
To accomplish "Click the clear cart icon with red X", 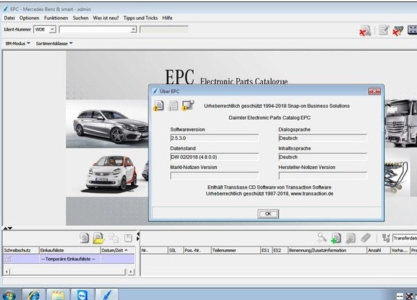I will 398,31.
